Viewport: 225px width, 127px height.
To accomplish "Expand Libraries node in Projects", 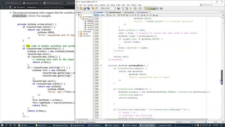I will [79, 34].
